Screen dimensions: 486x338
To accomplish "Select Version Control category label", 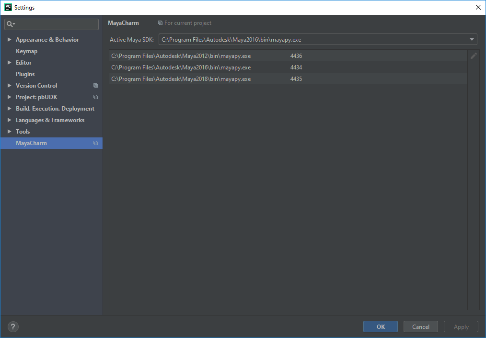I will coord(36,85).
